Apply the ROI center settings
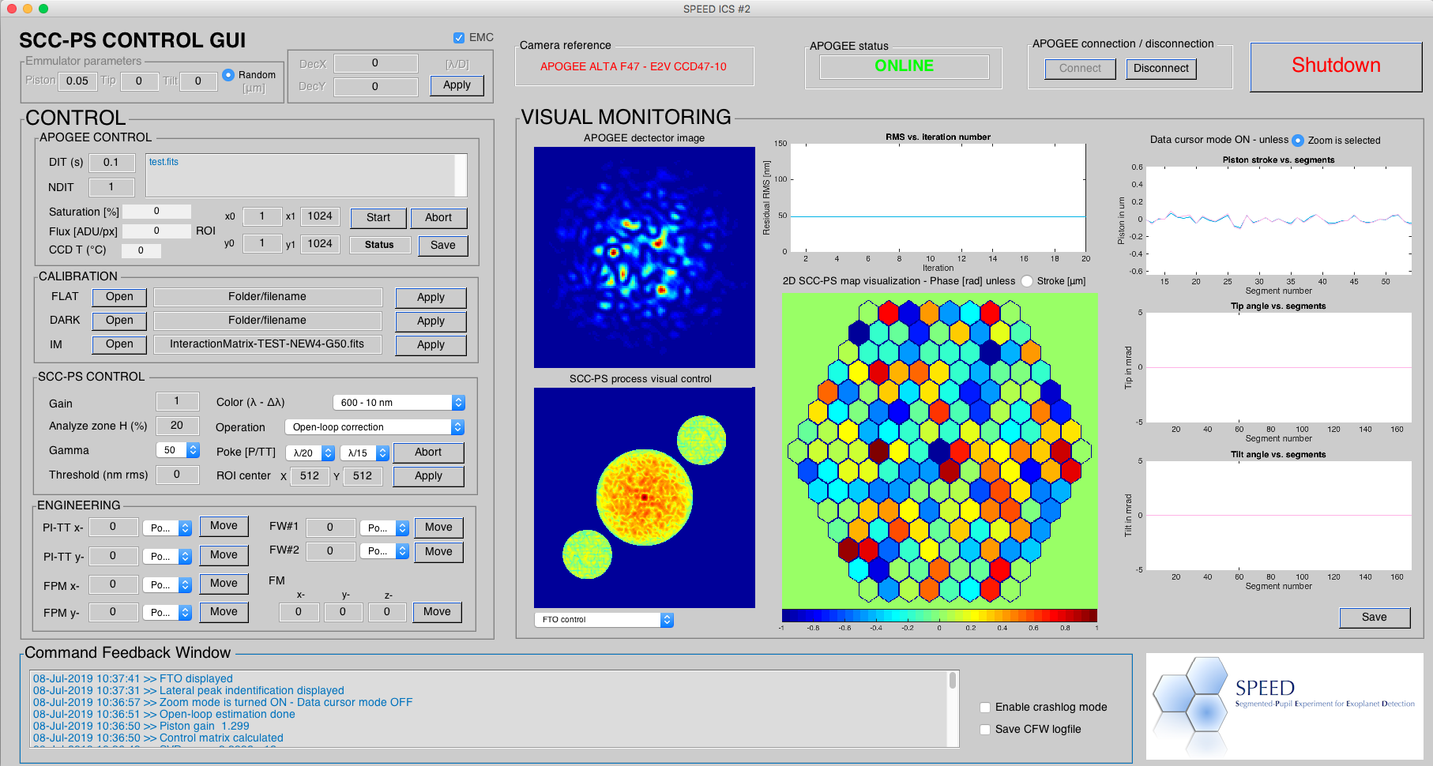 tap(428, 476)
